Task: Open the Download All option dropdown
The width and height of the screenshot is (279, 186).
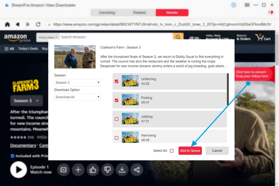Action: click(77, 97)
